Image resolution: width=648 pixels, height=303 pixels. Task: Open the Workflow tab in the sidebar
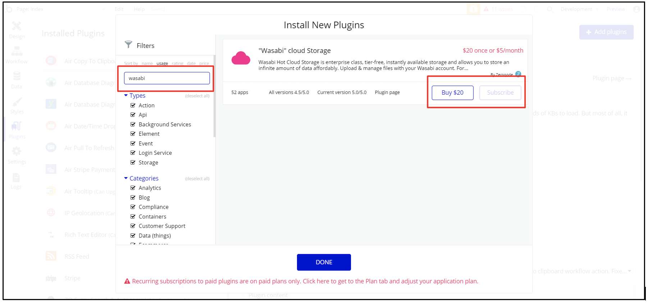[17, 55]
